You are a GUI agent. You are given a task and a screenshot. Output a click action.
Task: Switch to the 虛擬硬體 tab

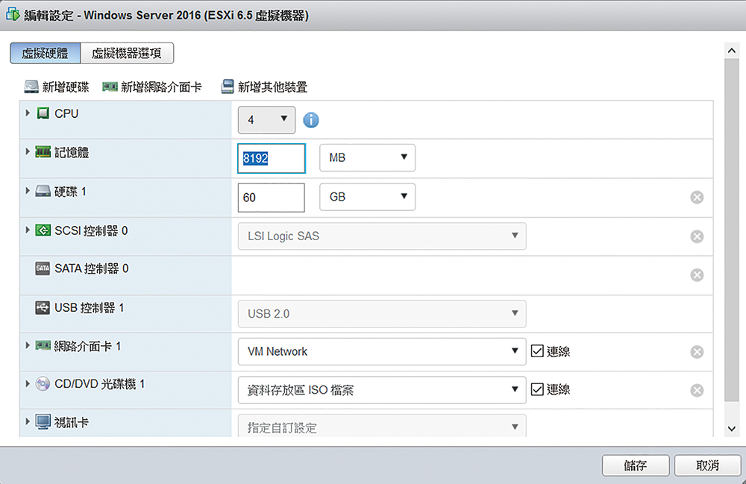[x=46, y=53]
